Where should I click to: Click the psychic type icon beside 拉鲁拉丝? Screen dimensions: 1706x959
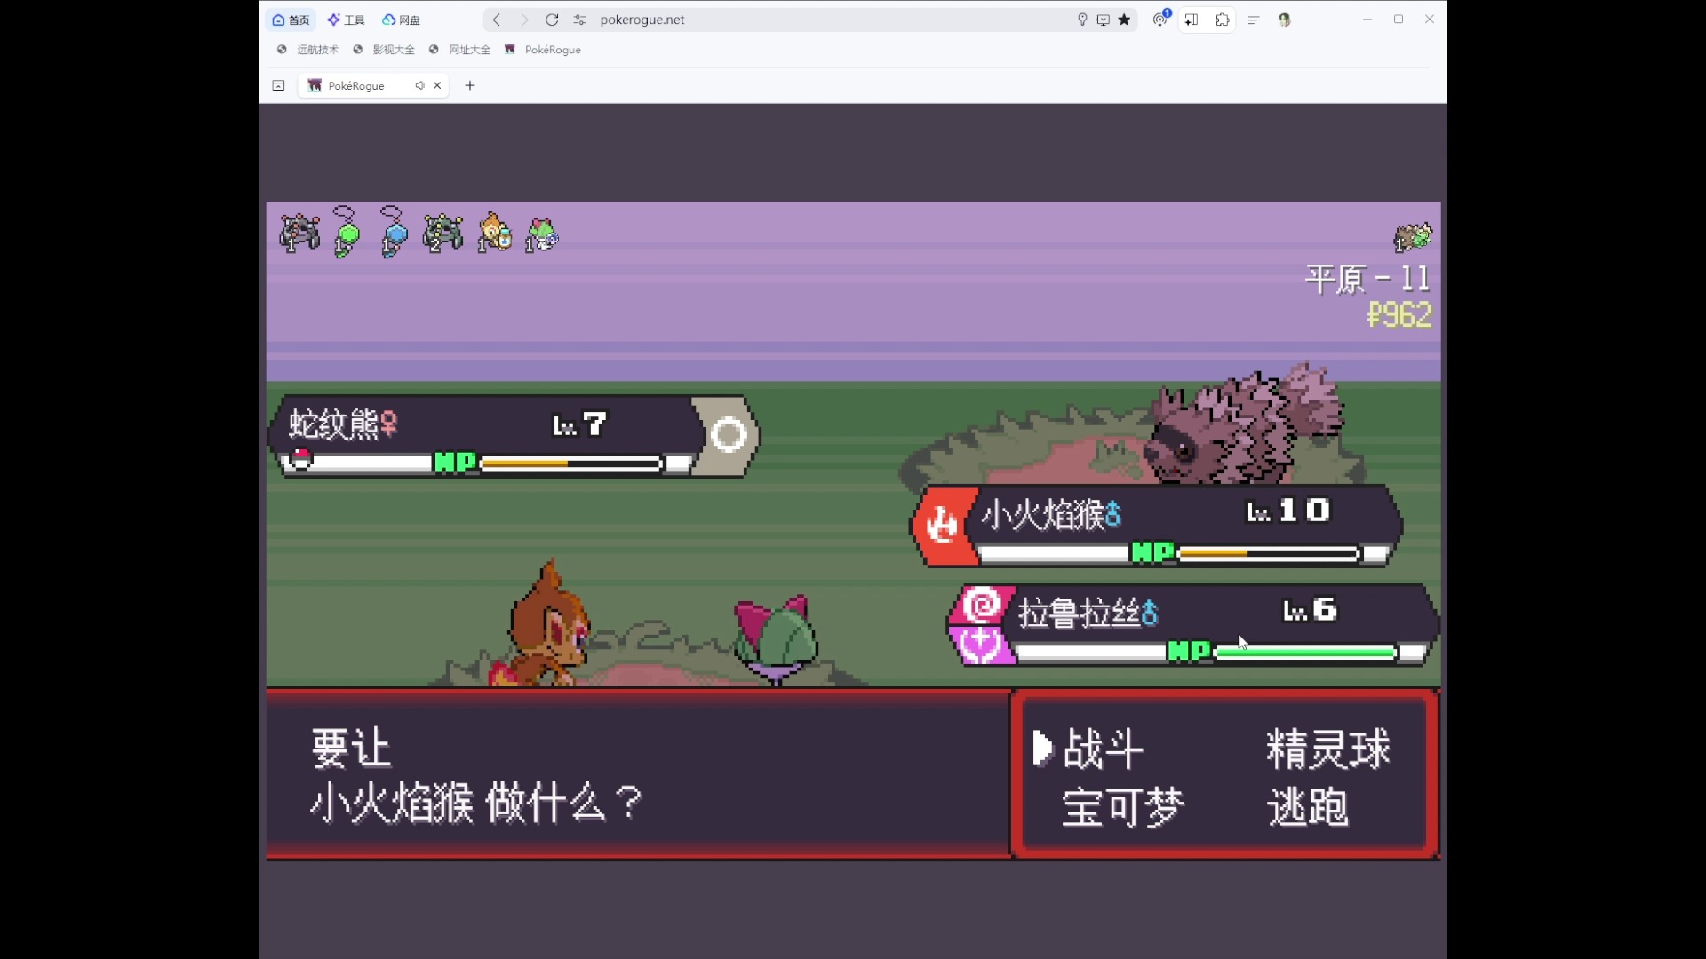click(983, 606)
